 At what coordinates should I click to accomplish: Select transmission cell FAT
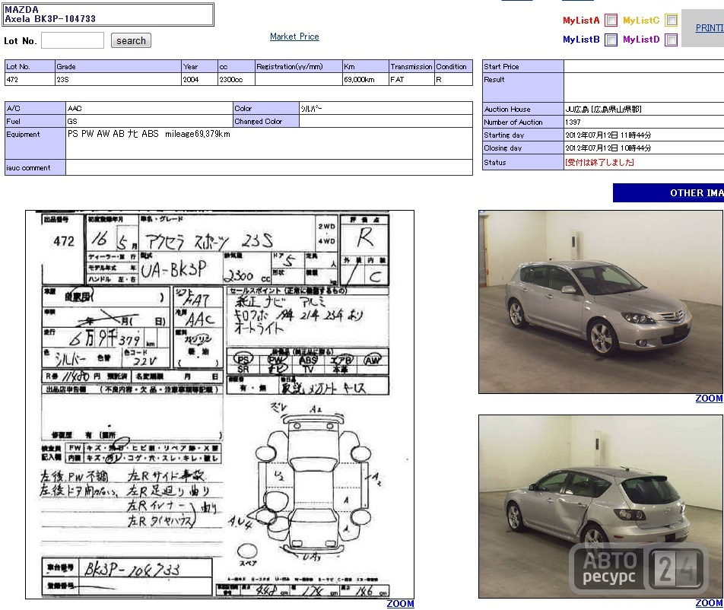coord(411,79)
